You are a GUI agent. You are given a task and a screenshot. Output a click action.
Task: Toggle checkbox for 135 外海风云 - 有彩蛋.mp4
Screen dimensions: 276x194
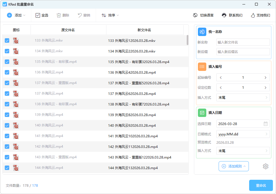7,62
